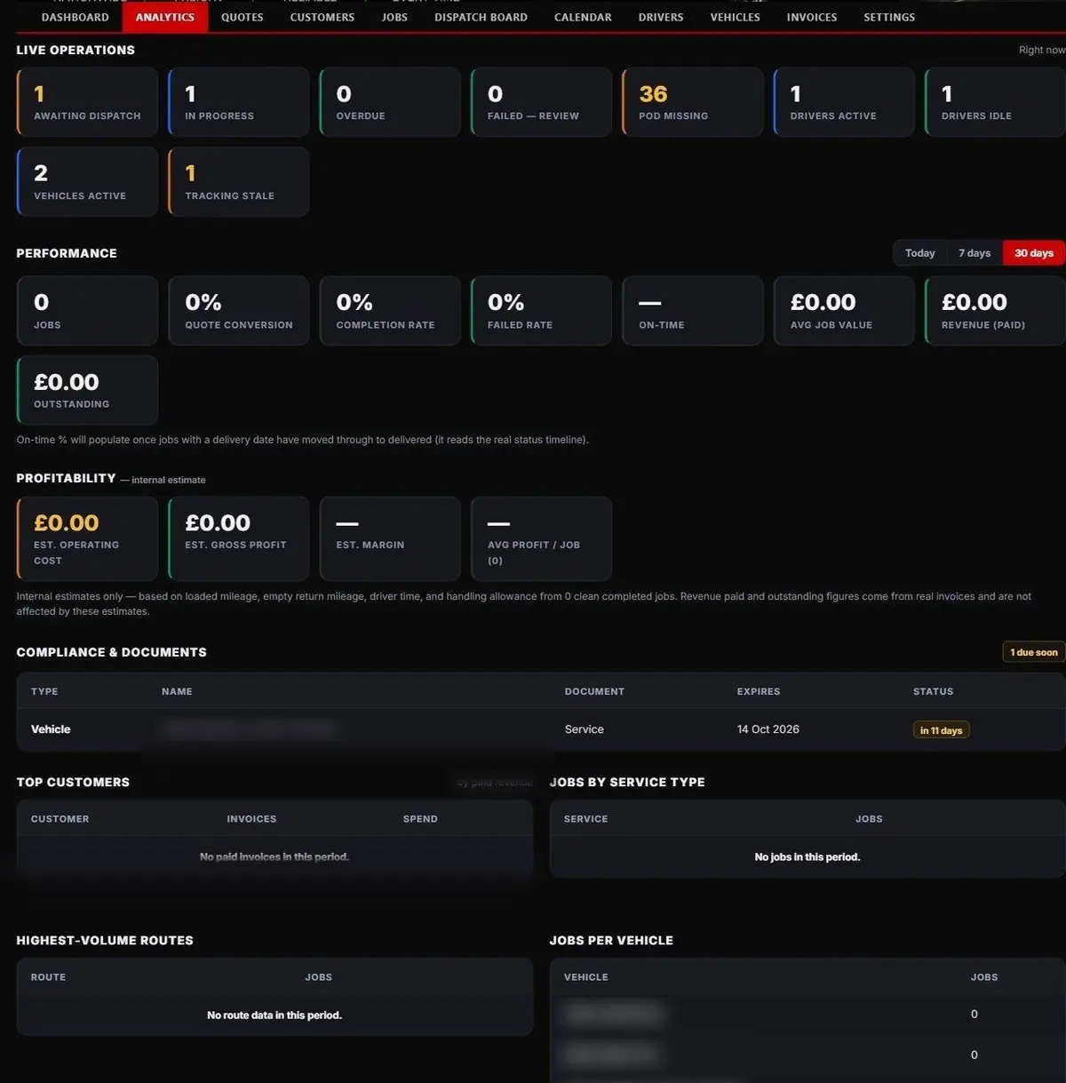Select the 30 days period filter
Viewport: 1066px width, 1083px height.
pos(1034,253)
